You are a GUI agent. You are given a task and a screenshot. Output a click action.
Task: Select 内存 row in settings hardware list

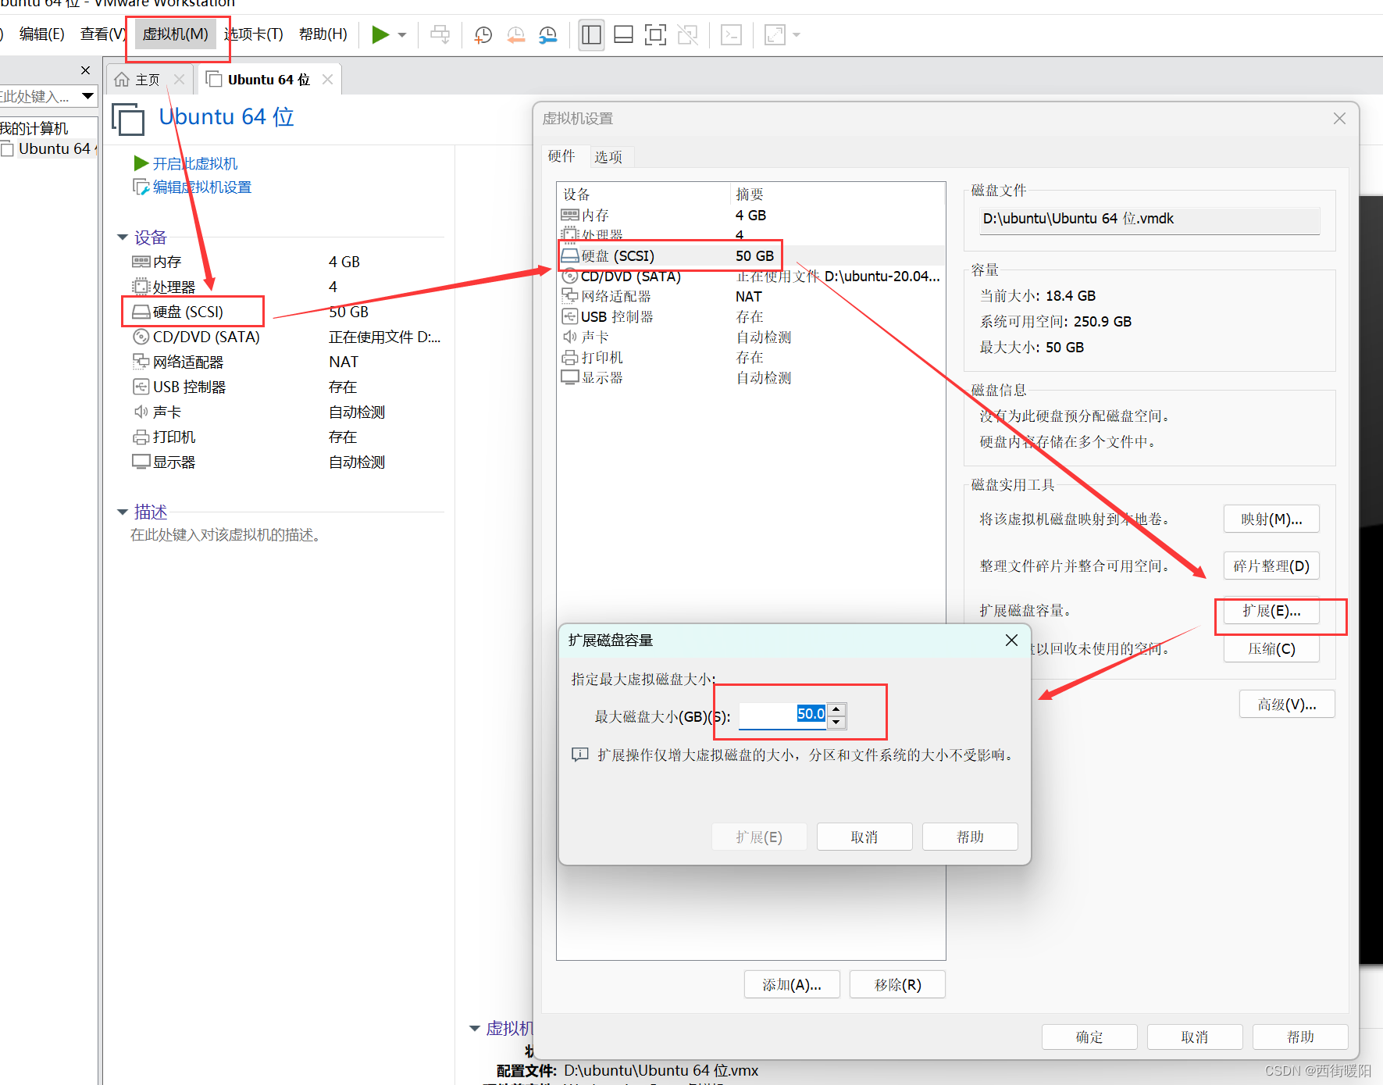pos(751,215)
